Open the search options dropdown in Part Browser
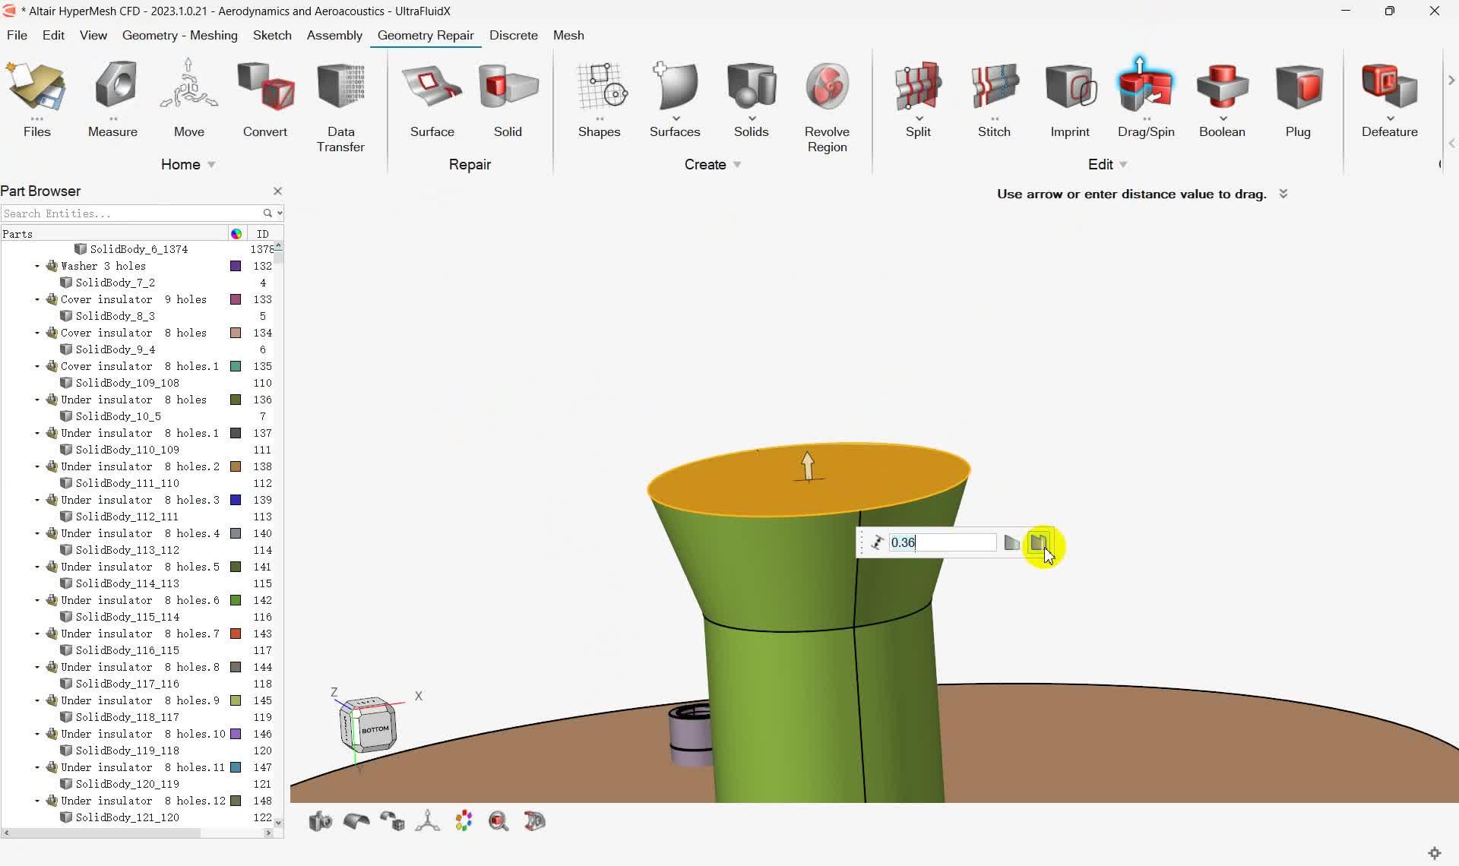1459x866 pixels. [280, 213]
